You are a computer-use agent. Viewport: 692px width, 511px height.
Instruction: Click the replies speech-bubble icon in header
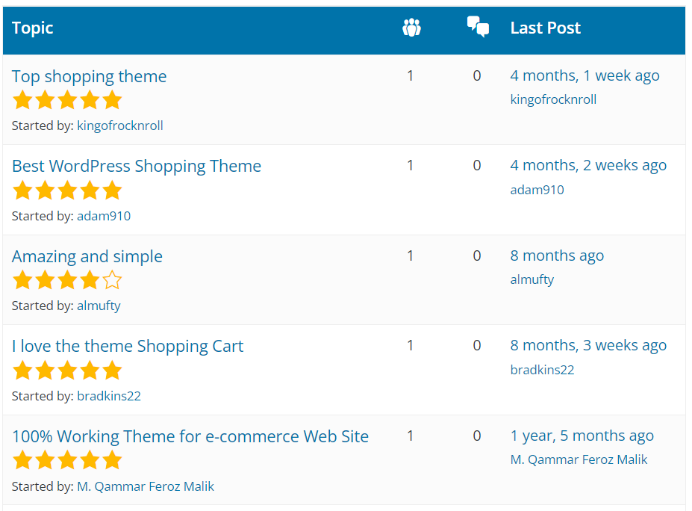point(478,28)
